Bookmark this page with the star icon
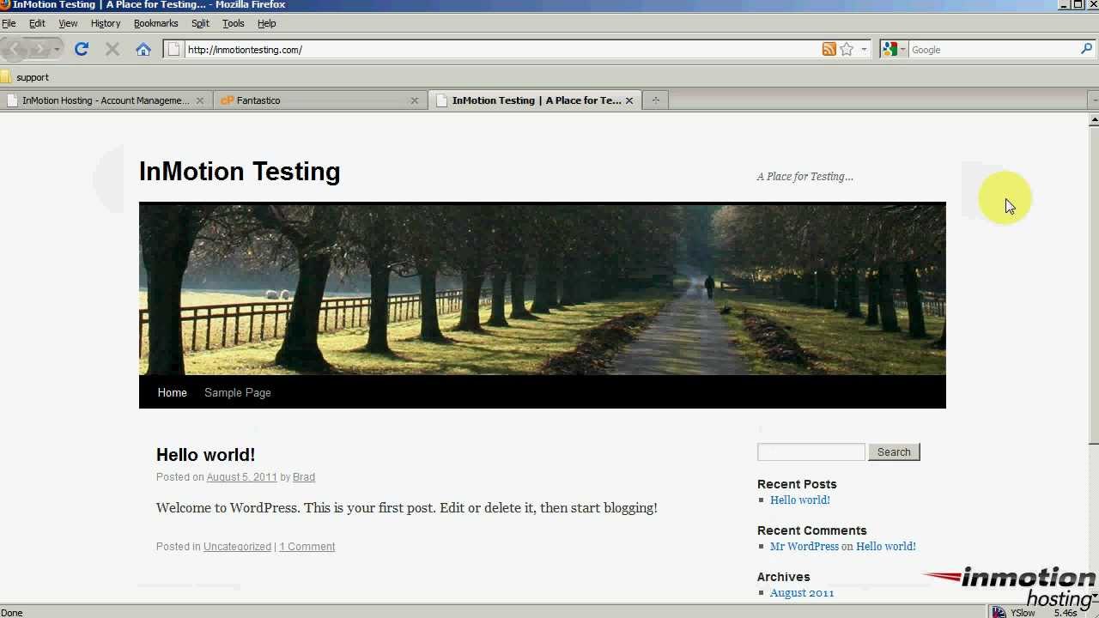1099x618 pixels. tap(847, 49)
